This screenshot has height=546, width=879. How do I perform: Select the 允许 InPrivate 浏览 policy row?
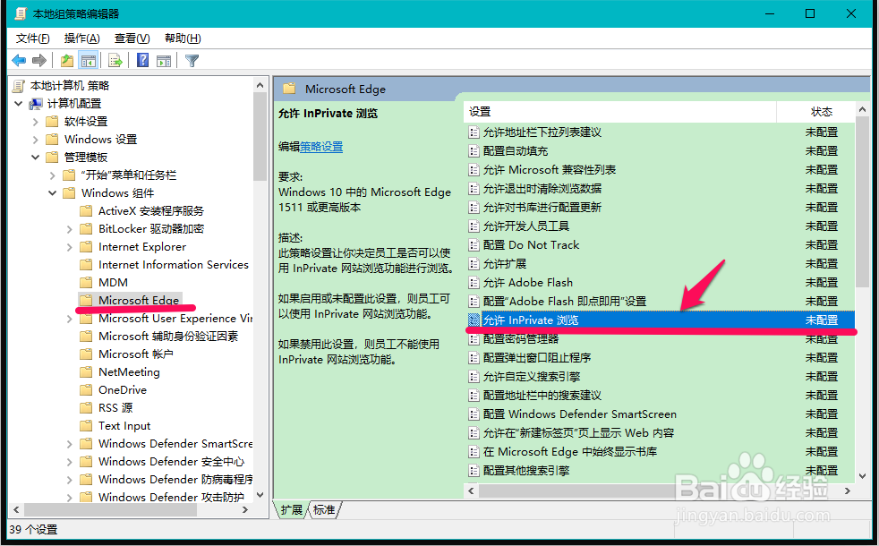[661, 320]
